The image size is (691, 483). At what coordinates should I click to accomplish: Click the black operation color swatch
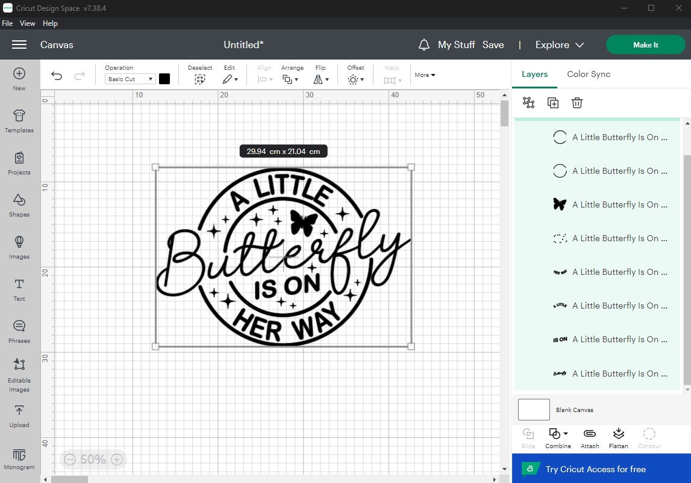click(x=164, y=79)
